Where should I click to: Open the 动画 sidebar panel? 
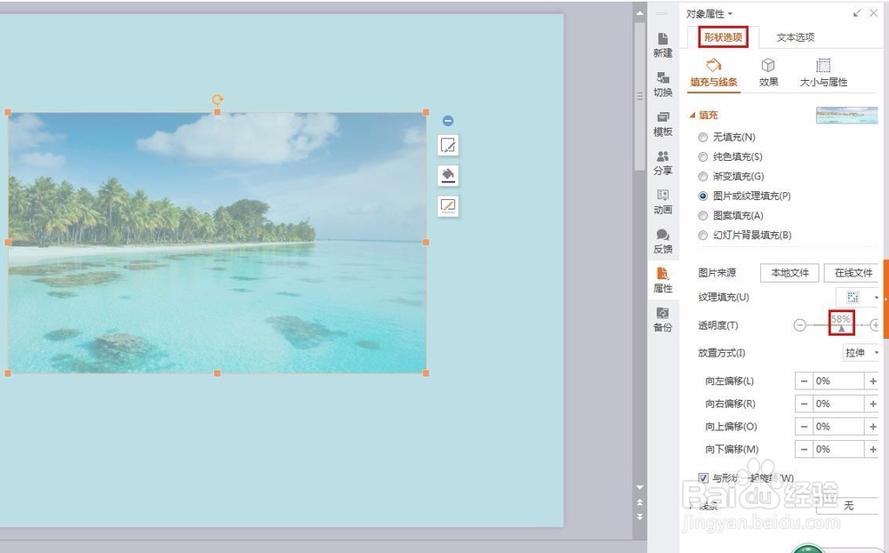[662, 202]
